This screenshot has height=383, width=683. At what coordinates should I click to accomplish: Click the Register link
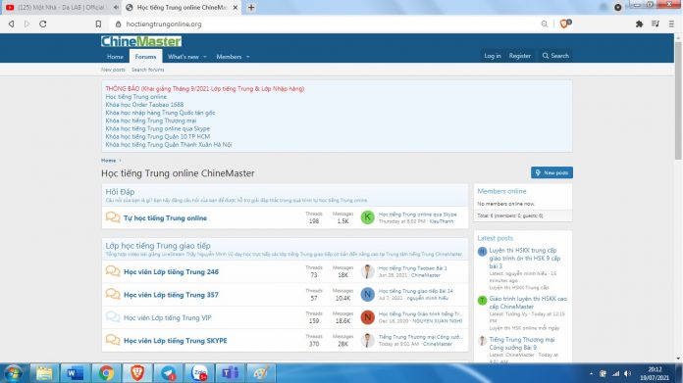(x=520, y=56)
